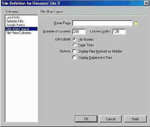Click the Column Width field

(119, 31)
